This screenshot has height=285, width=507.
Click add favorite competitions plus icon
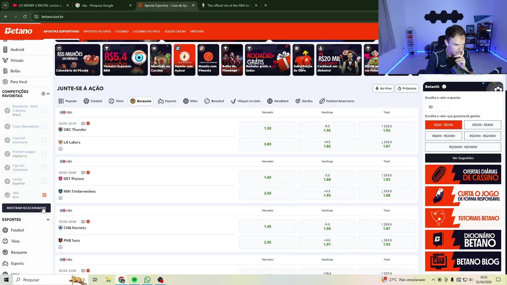[43, 94]
